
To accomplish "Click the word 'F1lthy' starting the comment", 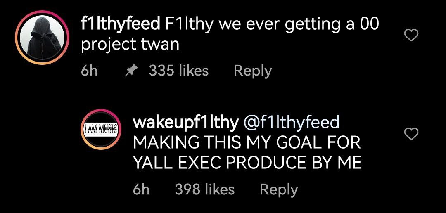I will point(189,24).
